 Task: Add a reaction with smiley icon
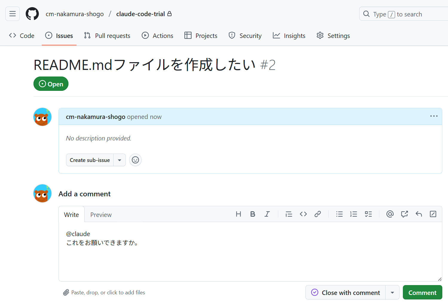[135, 160]
